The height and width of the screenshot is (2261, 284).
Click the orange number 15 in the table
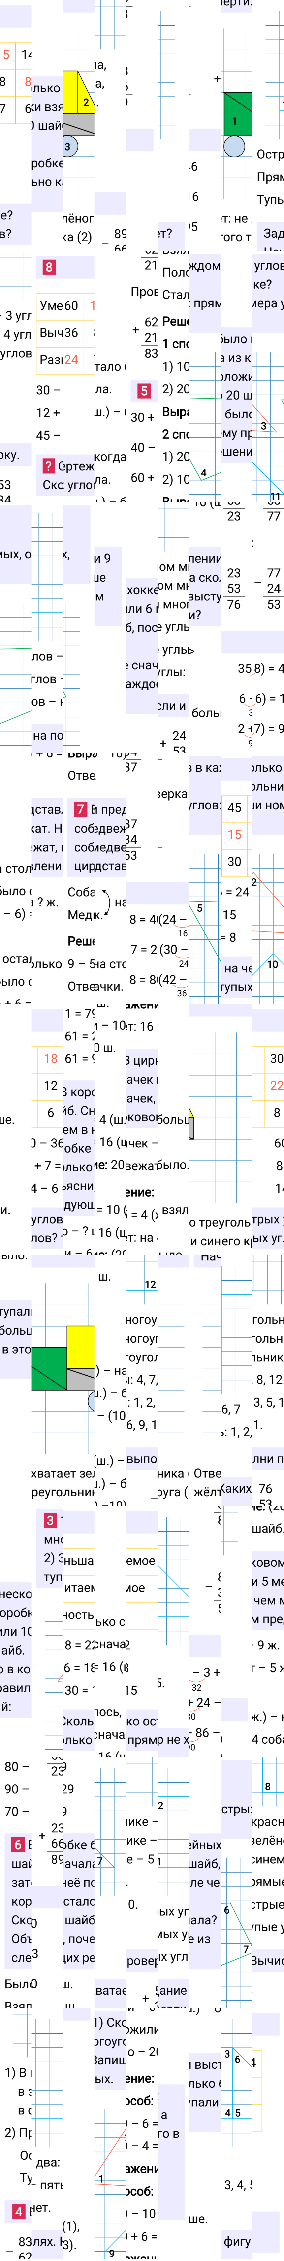coord(234,835)
